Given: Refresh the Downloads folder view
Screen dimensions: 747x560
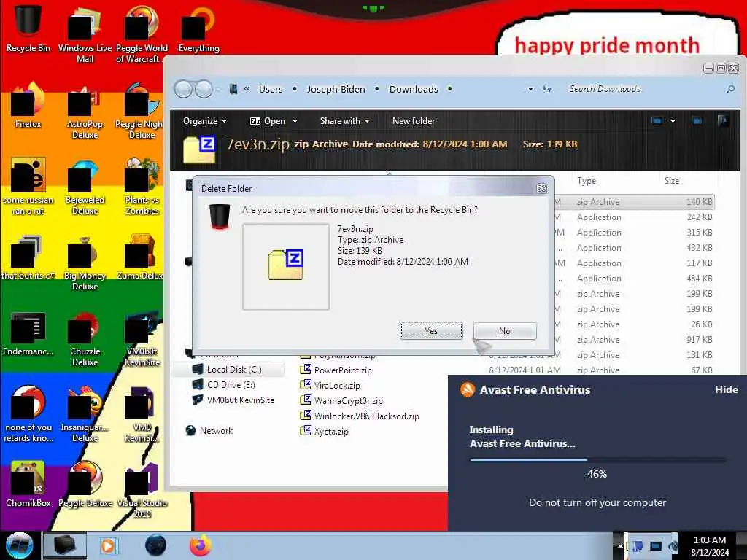Looking at the screenshot, I should [x=547, y=89].
